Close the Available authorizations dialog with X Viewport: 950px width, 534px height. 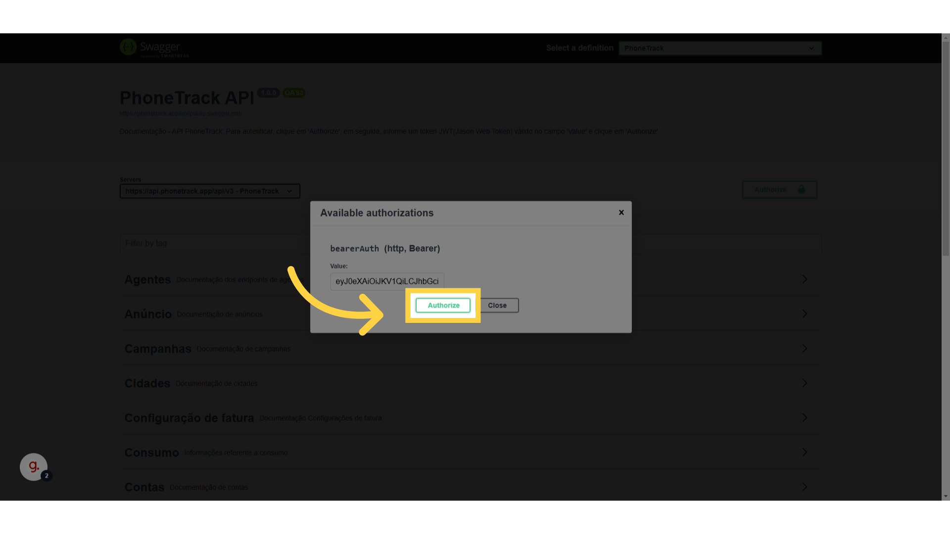pyautogui.click(x=621, y=213)
